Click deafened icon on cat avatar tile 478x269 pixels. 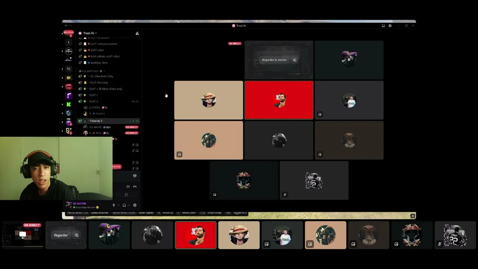[x=320, y=154]
